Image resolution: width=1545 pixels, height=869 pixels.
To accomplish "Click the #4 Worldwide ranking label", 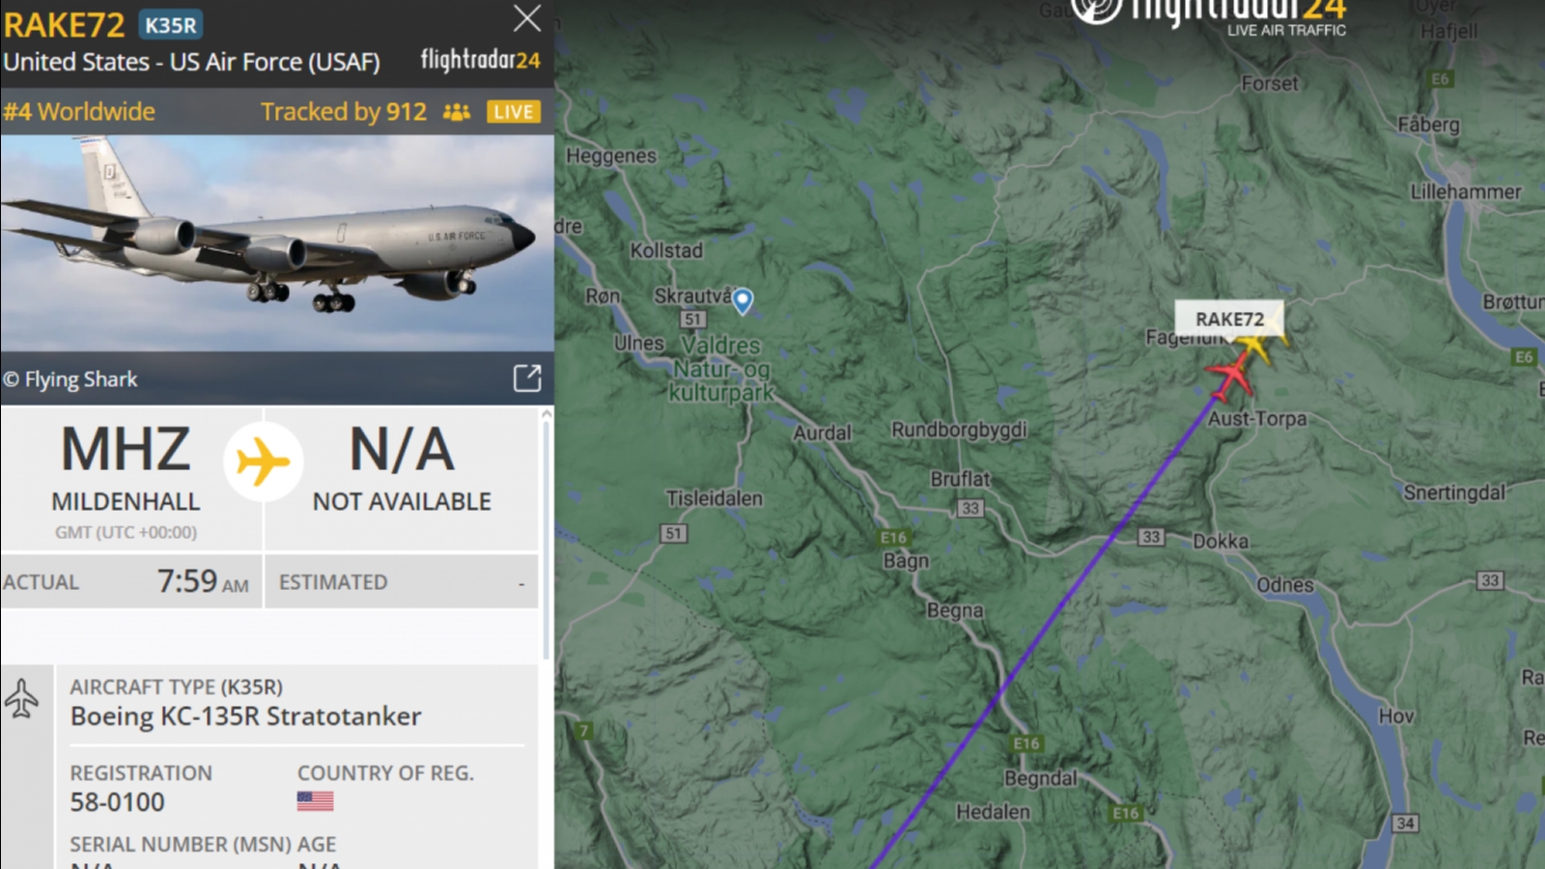I will tap(78, 112).
